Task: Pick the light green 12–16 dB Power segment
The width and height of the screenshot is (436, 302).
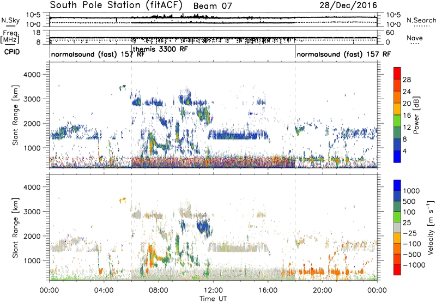Action: 397,121
